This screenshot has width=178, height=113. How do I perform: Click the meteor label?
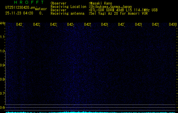point(41,9)
